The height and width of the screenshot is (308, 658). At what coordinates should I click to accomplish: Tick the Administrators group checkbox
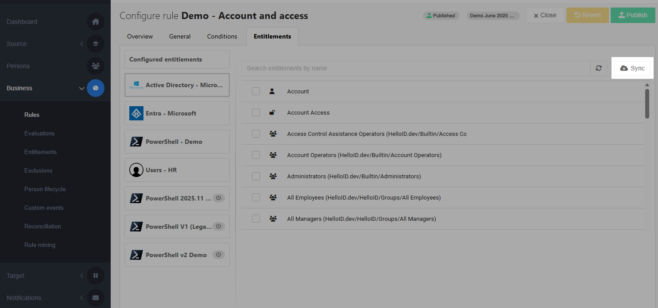coord(256,176)
